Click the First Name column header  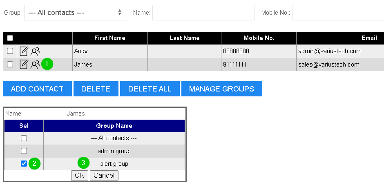(110, 38)
